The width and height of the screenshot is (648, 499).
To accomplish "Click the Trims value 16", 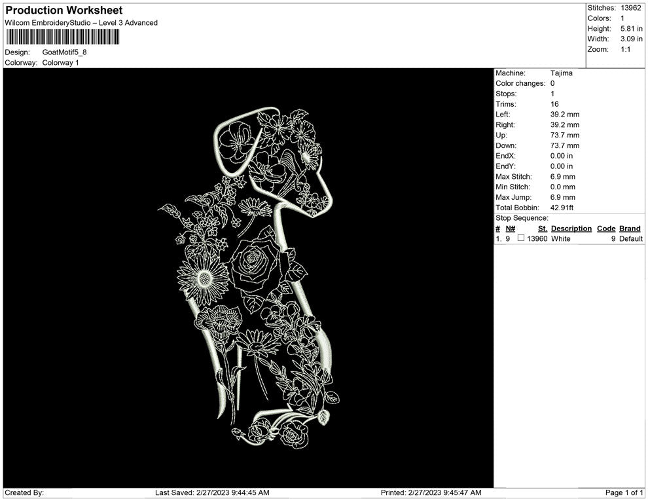I will tap(555, 104).
